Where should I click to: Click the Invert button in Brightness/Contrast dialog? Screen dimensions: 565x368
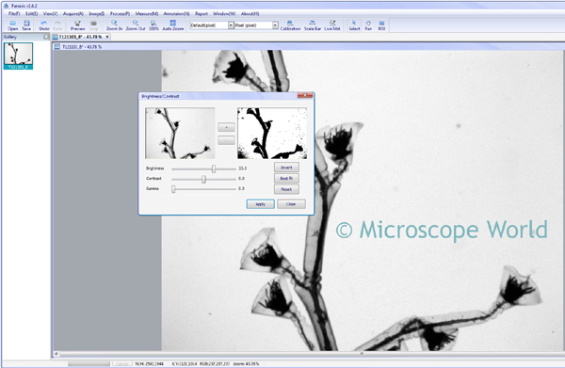[x=286, y=168]
